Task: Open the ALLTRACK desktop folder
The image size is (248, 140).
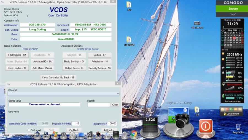Action: (129, 41)
